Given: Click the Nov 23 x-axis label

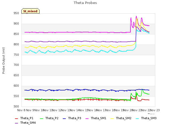Looking at the screenshot, I should [155, 110].
